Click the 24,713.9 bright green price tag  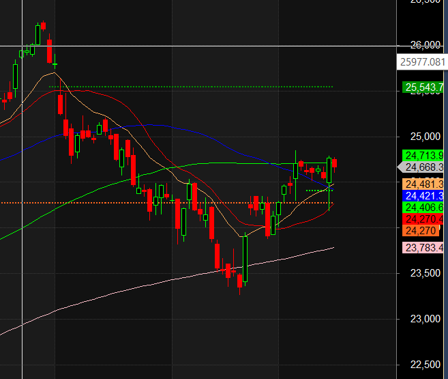pos(423,156)
